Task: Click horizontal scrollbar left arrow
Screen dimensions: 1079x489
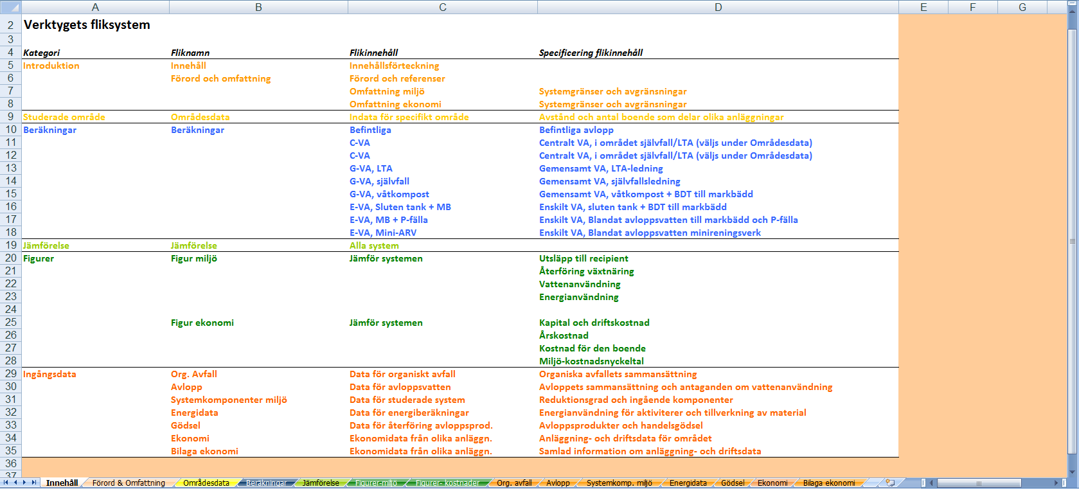Action: pos(932,483)
